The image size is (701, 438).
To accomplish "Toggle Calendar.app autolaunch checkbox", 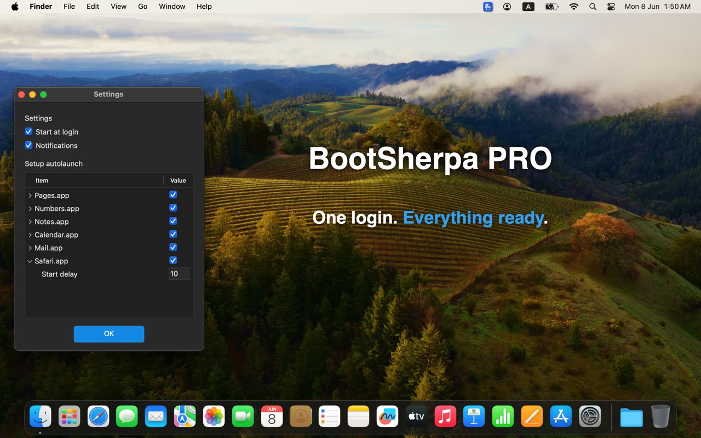I will [x=173, y=234].
